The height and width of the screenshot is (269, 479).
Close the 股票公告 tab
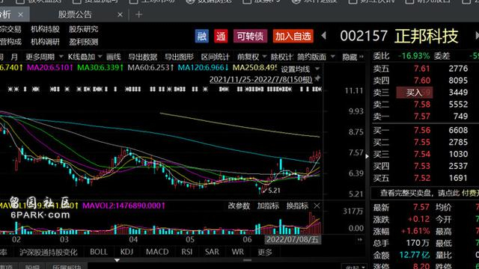click(120, 15)
